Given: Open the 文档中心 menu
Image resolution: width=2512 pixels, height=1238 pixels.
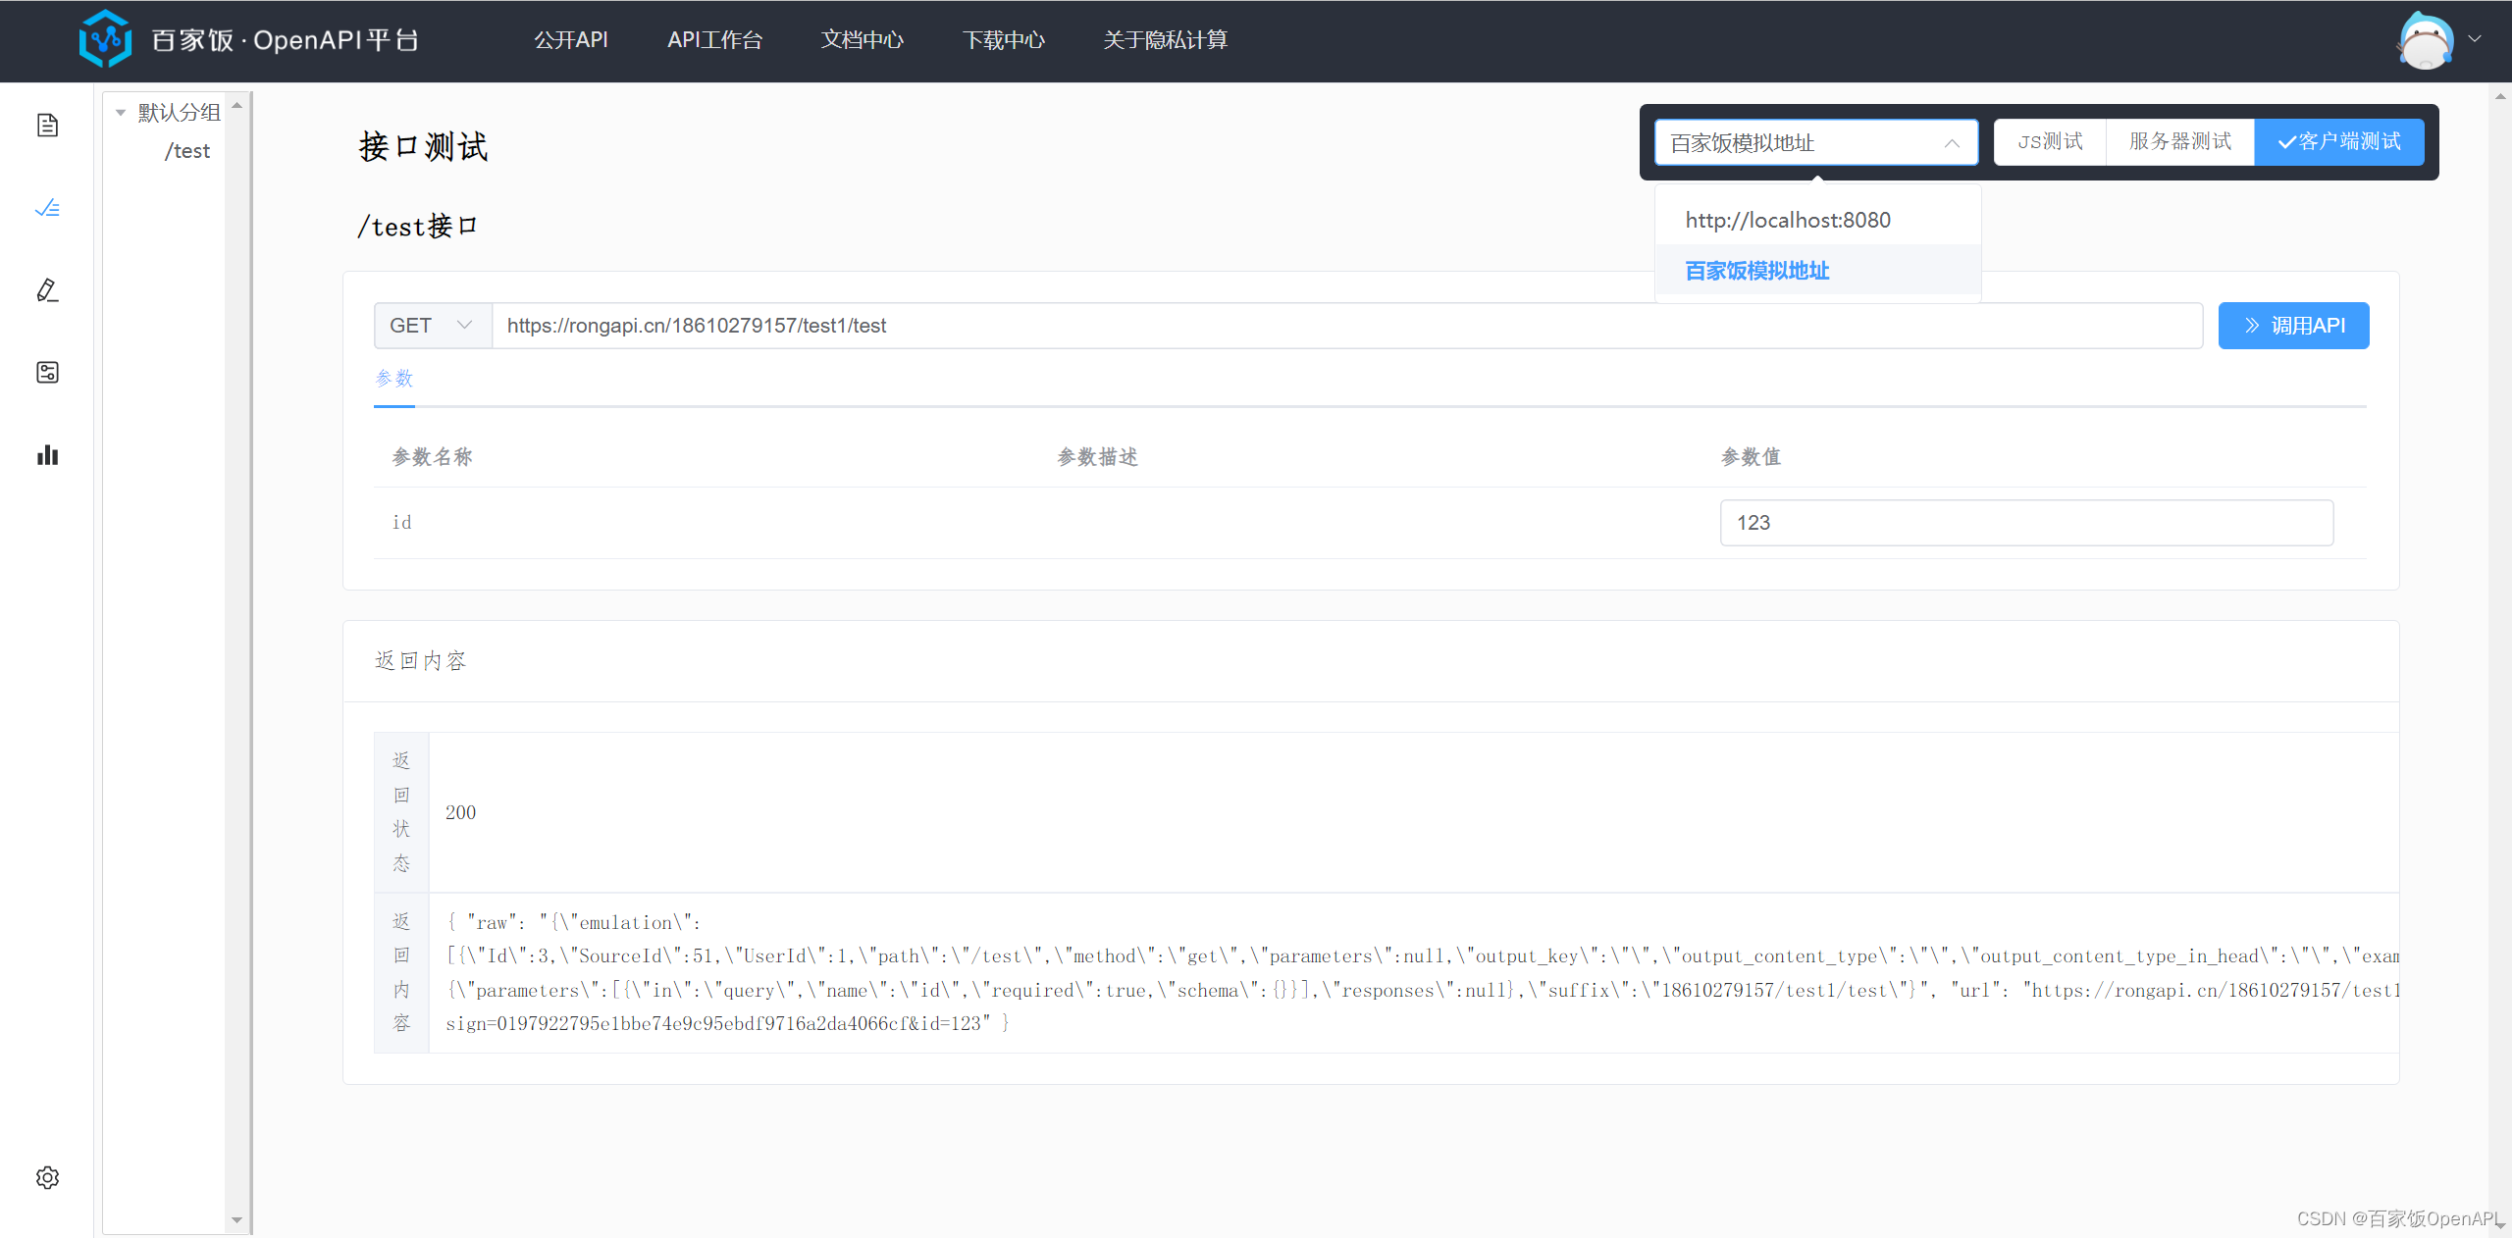Looking at the screenshot, I should point(863,40).
